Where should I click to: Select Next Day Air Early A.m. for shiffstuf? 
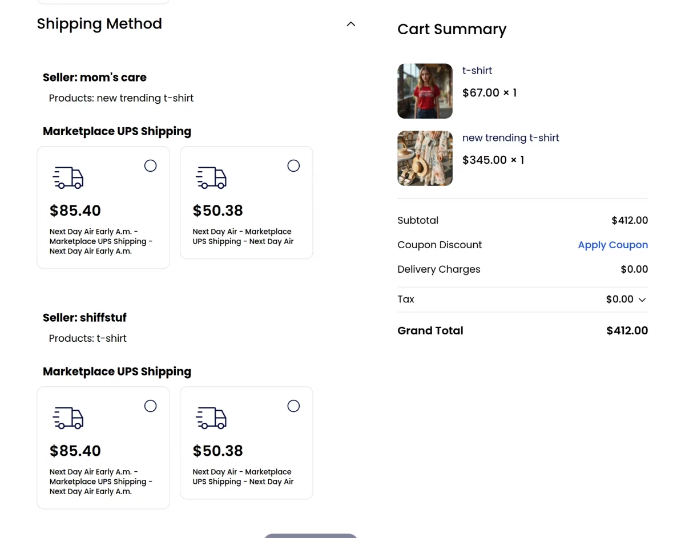click(150, 406)
